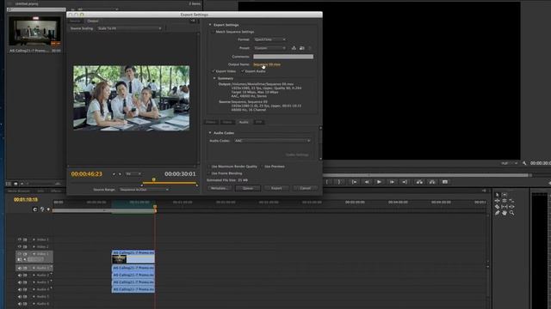551x309 pixels.
Task: Hide the Video 3 track eye icon
Action: pos(19,239)
